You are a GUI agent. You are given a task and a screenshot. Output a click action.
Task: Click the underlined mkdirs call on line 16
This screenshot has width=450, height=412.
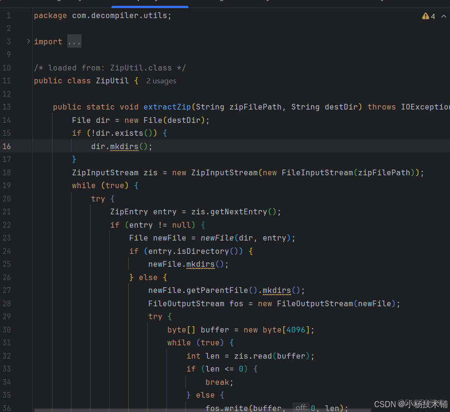click(x=124, y=146)
